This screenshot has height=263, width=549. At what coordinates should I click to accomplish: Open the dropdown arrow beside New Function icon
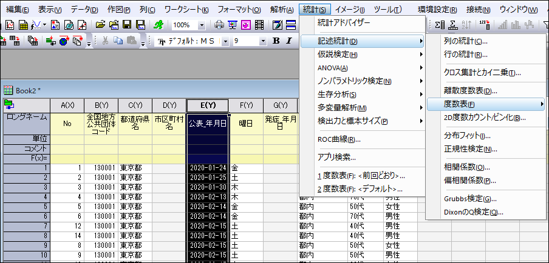pos(45,25)
